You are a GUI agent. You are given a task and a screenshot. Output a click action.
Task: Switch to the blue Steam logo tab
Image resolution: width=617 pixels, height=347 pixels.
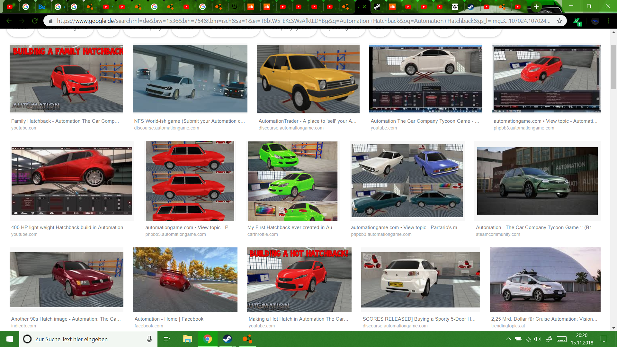(471, 7)
